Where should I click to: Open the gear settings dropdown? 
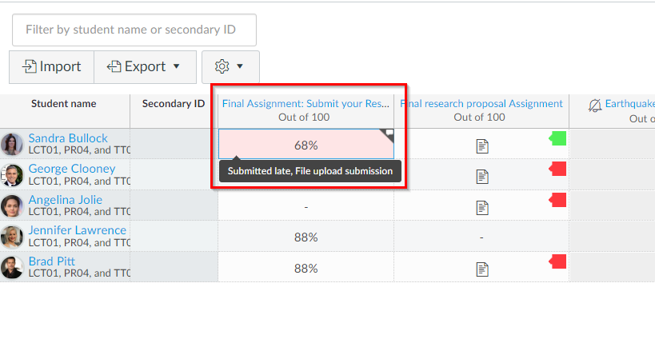tap(230, 67)
